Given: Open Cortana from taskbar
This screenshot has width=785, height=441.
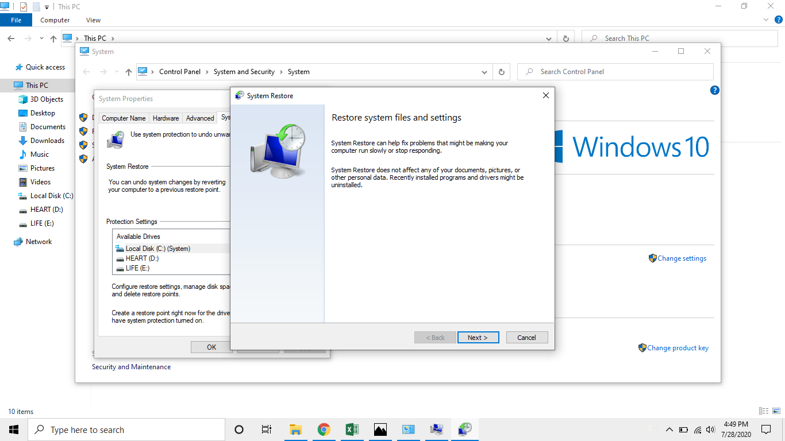Looking at the screenshot, I should [239, 430].
